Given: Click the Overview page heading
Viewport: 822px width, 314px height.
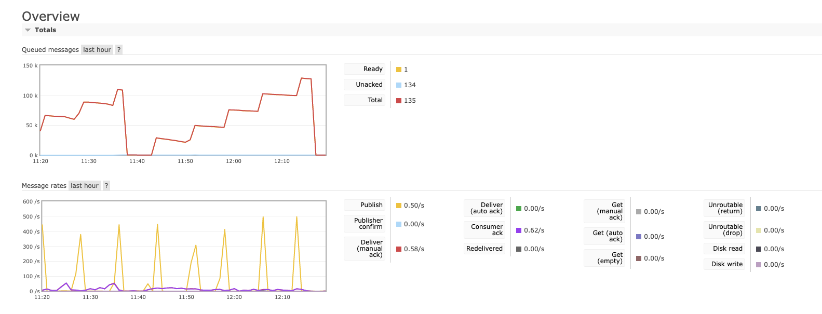Looking at the screenshot, I should (51, 16).
